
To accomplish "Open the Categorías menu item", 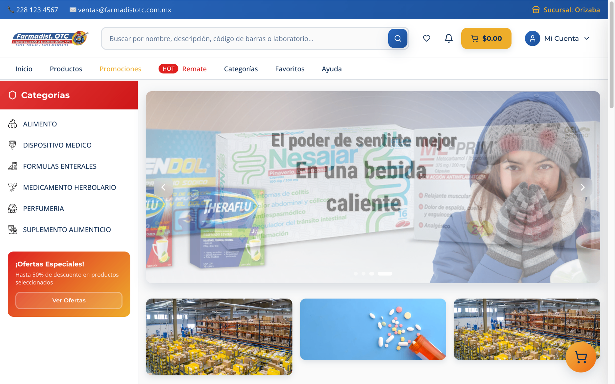I will [x=241, y=69].
